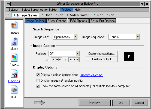Toggle Show the same screen on all monitors
Screen dimensions: 151x109
(38, 86)
